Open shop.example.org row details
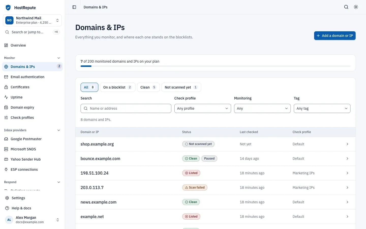The width and height of the screenshot is (366, 229). click(x=216, y=144)
